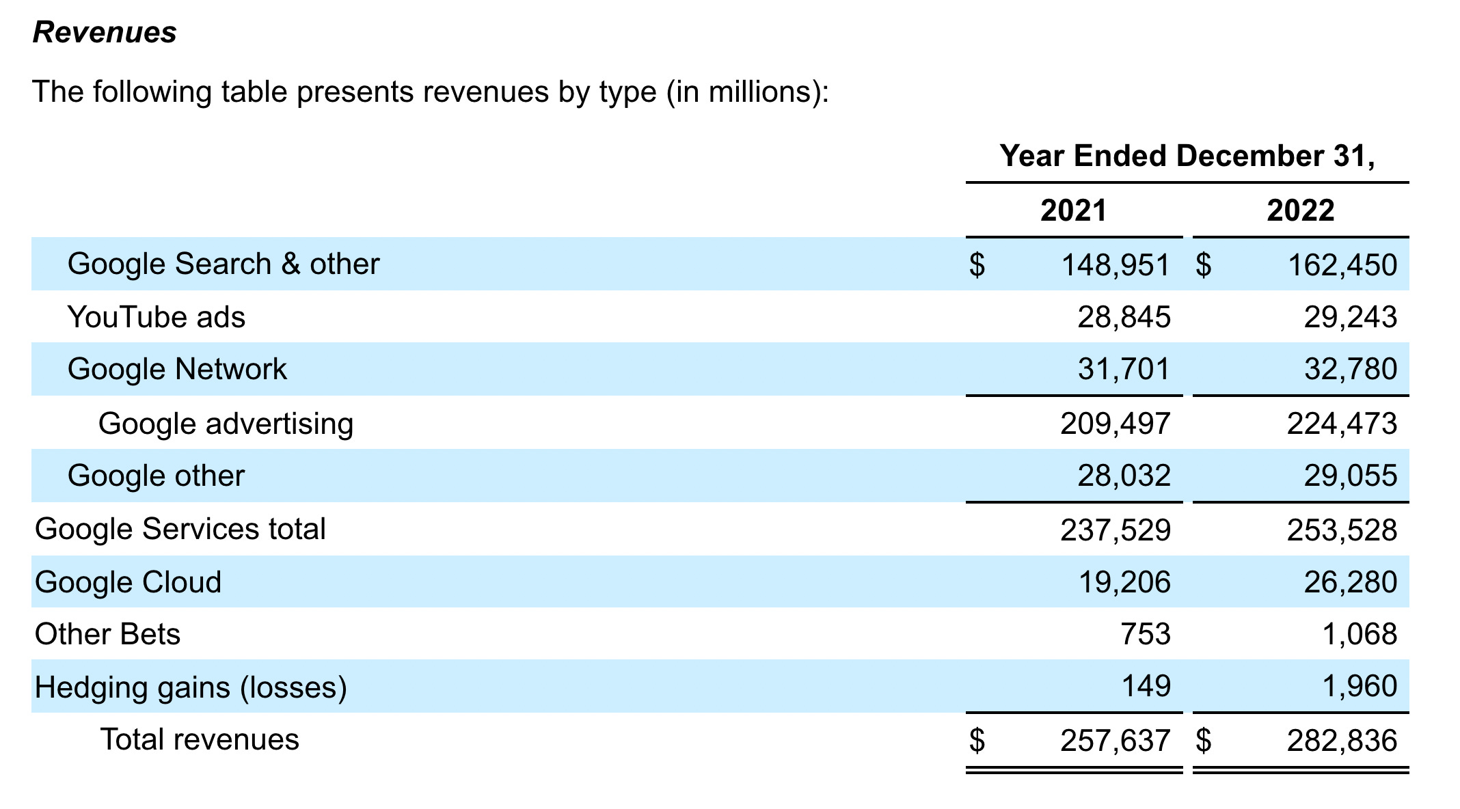This screenshot has width=1460, height=809.
Task: Click the 'Total revenues' row label
Action: [x=200, y=739]
